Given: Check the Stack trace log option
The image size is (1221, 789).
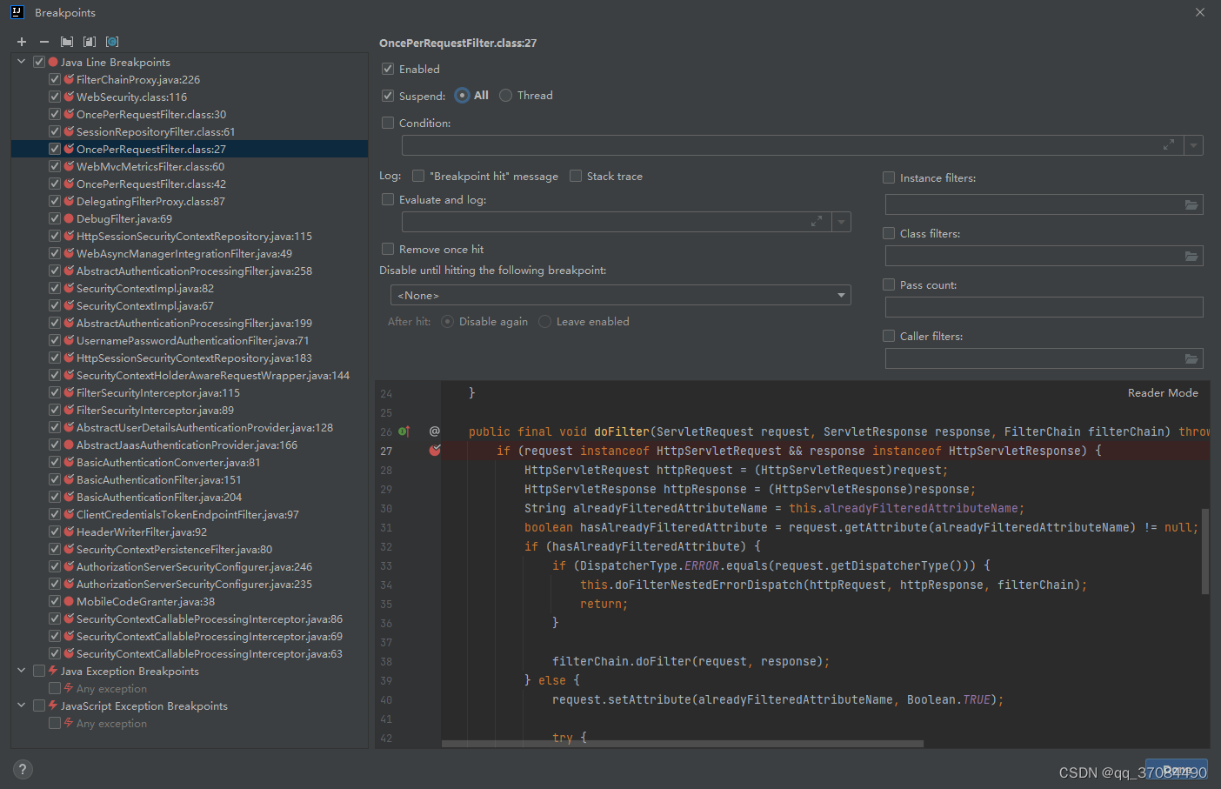Looking at the screenshot, I should coord(576,176).
